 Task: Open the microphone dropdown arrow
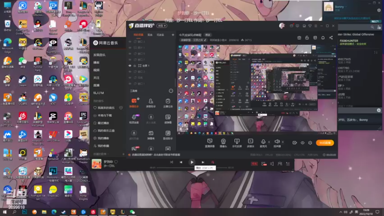click(x=269, y=142)
